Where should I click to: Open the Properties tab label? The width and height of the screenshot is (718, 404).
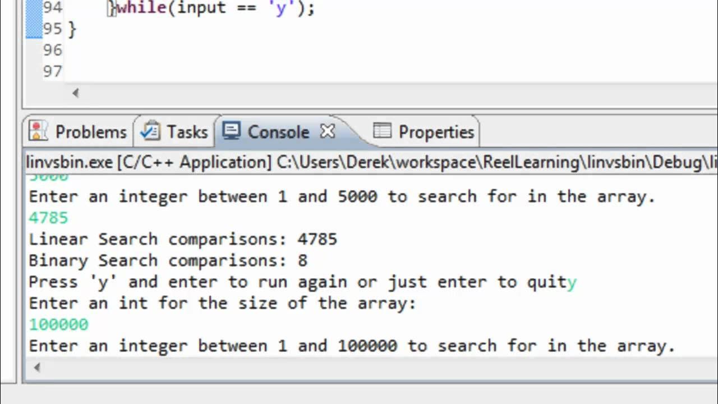(x=436, y=132)
